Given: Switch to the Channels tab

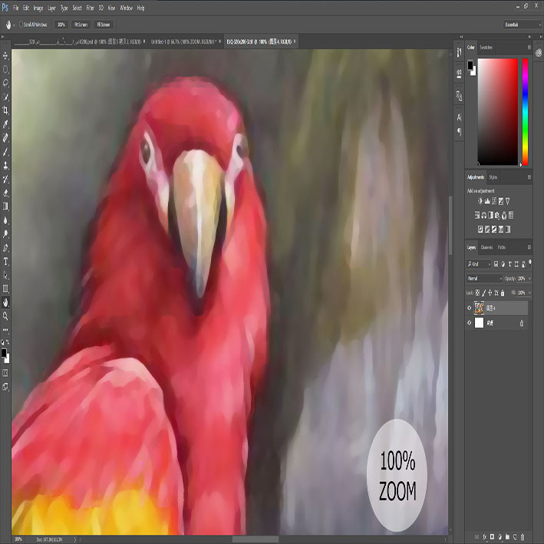Looking at the screenshot, I should coord(486,247).
